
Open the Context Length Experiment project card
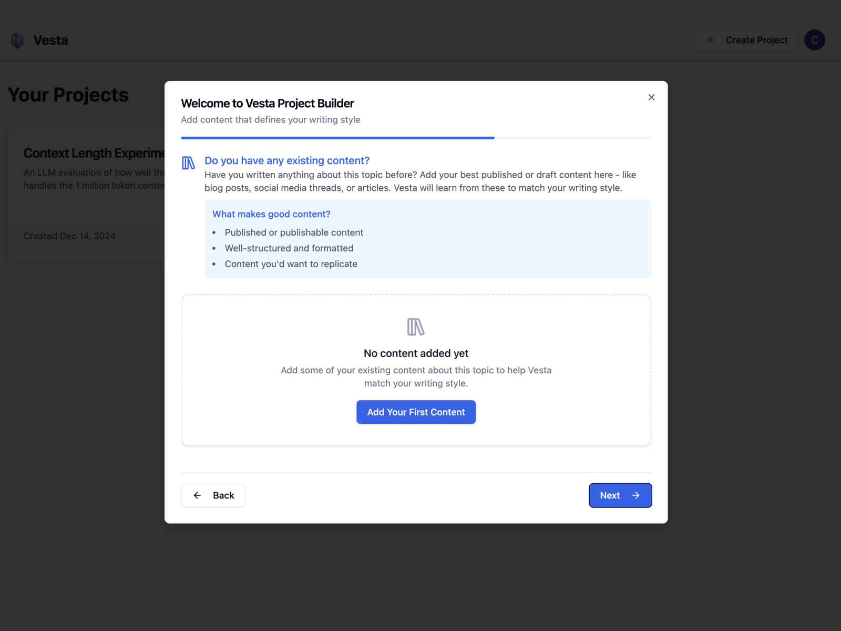pos(87,195)
